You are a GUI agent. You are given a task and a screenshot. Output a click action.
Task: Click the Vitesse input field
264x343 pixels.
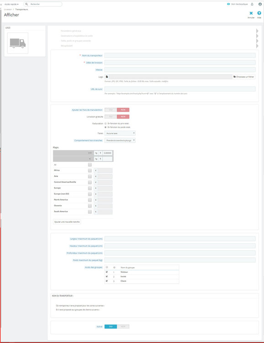pos(180,70)
